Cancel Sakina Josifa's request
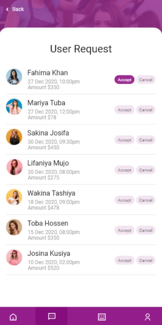 [x=146, y=140]
